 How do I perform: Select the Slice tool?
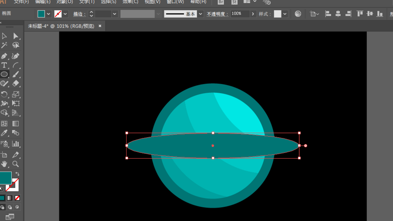tap(16, 155)
